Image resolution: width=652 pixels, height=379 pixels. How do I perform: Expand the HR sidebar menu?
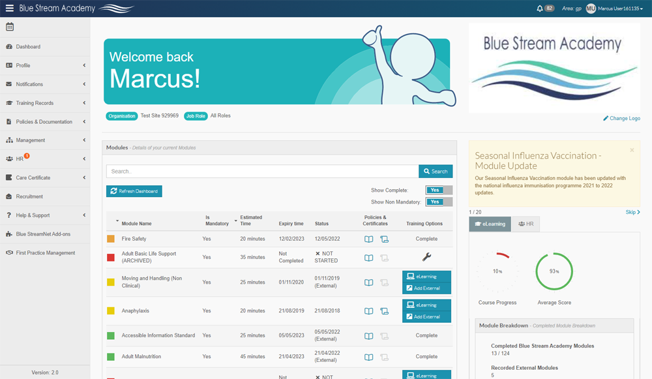click(20, 159)
